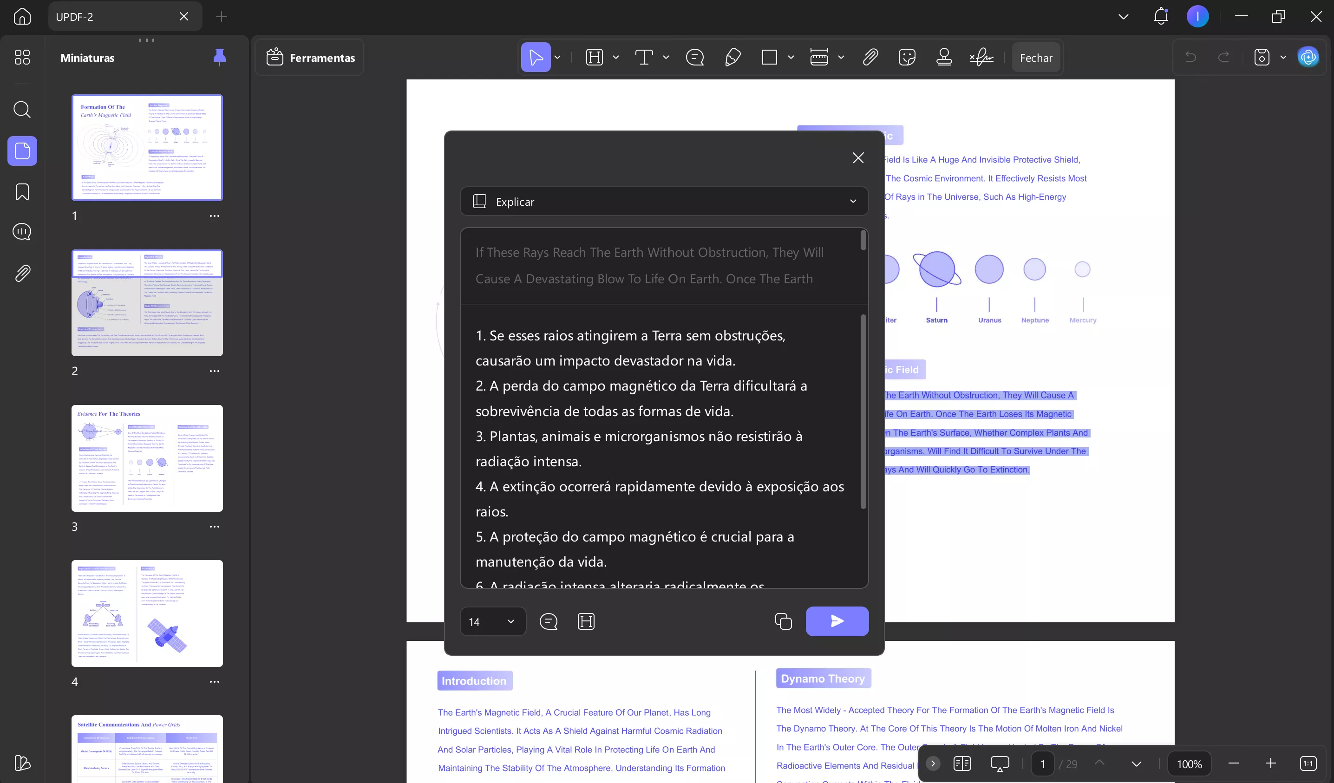This screenshot has height=783, width=1334.
Task: Expand the tab list chevron in title bar
Action: pyautogui.click(x=1123, y=16)
